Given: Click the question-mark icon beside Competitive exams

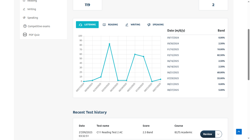Looking at the screenshot, I should pyautogui.click(x=25, y=26).
